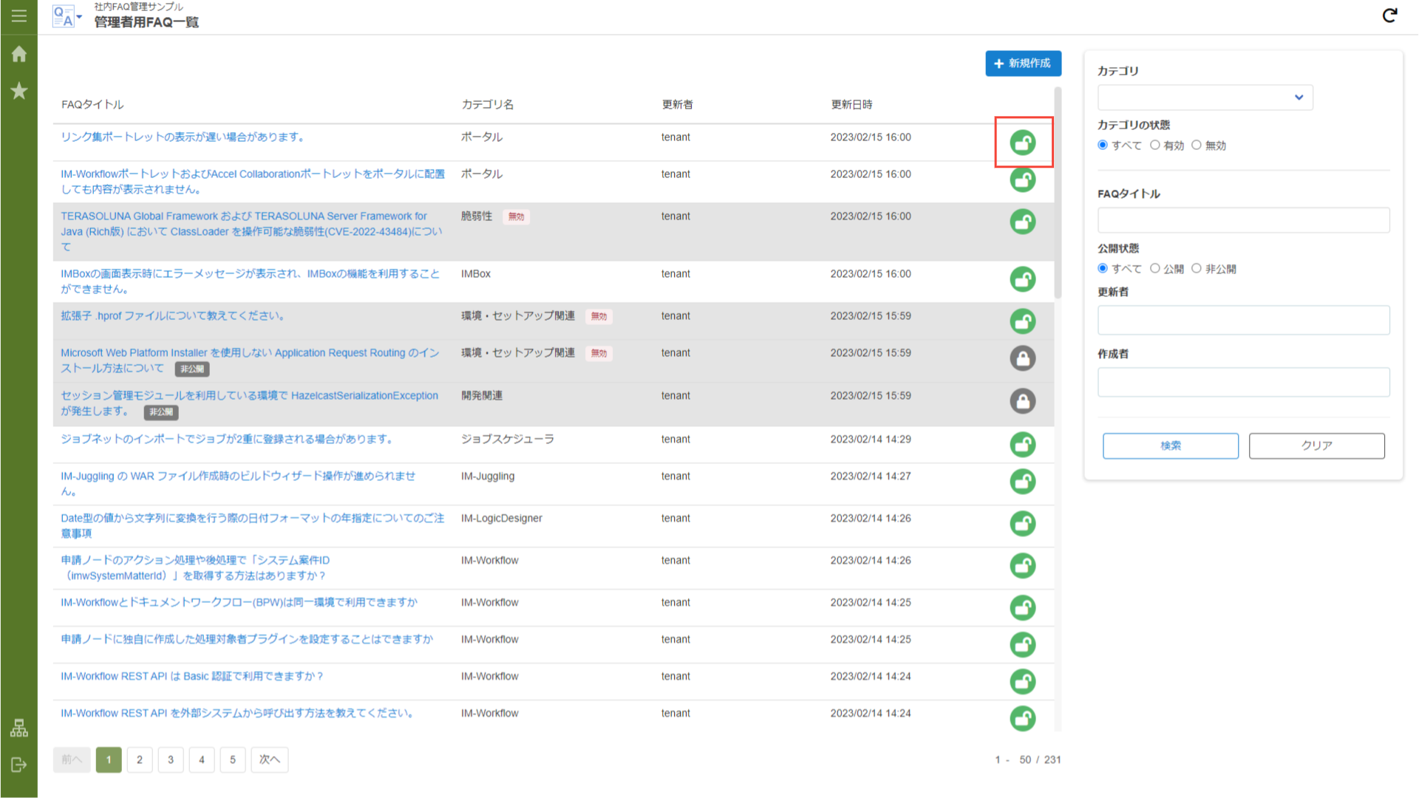Go to page 1
The width and height of the screenshot is (1419, 798).
(109, 760)
